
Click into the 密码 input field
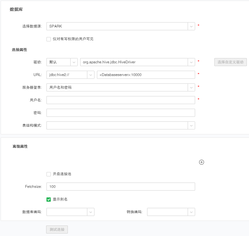tap(121, 113)
